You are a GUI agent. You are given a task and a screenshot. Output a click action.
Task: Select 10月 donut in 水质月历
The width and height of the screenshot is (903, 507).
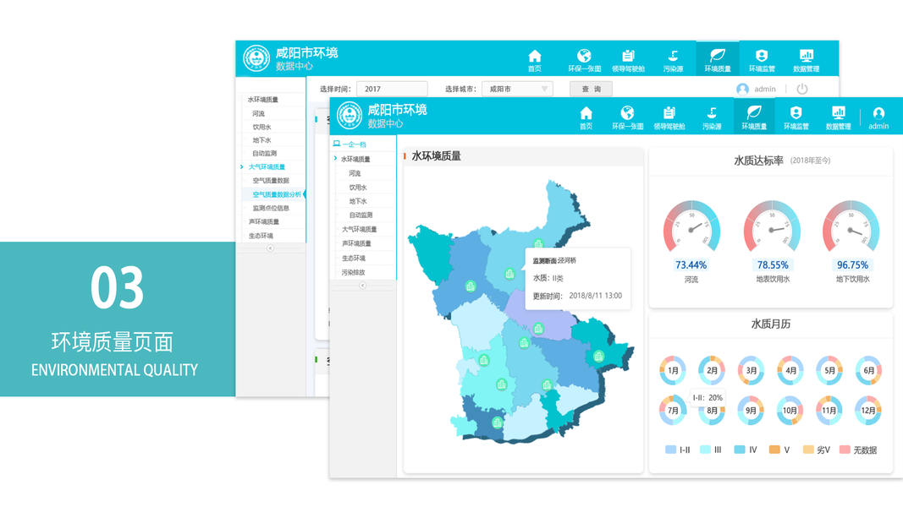(x=790, y=411)
